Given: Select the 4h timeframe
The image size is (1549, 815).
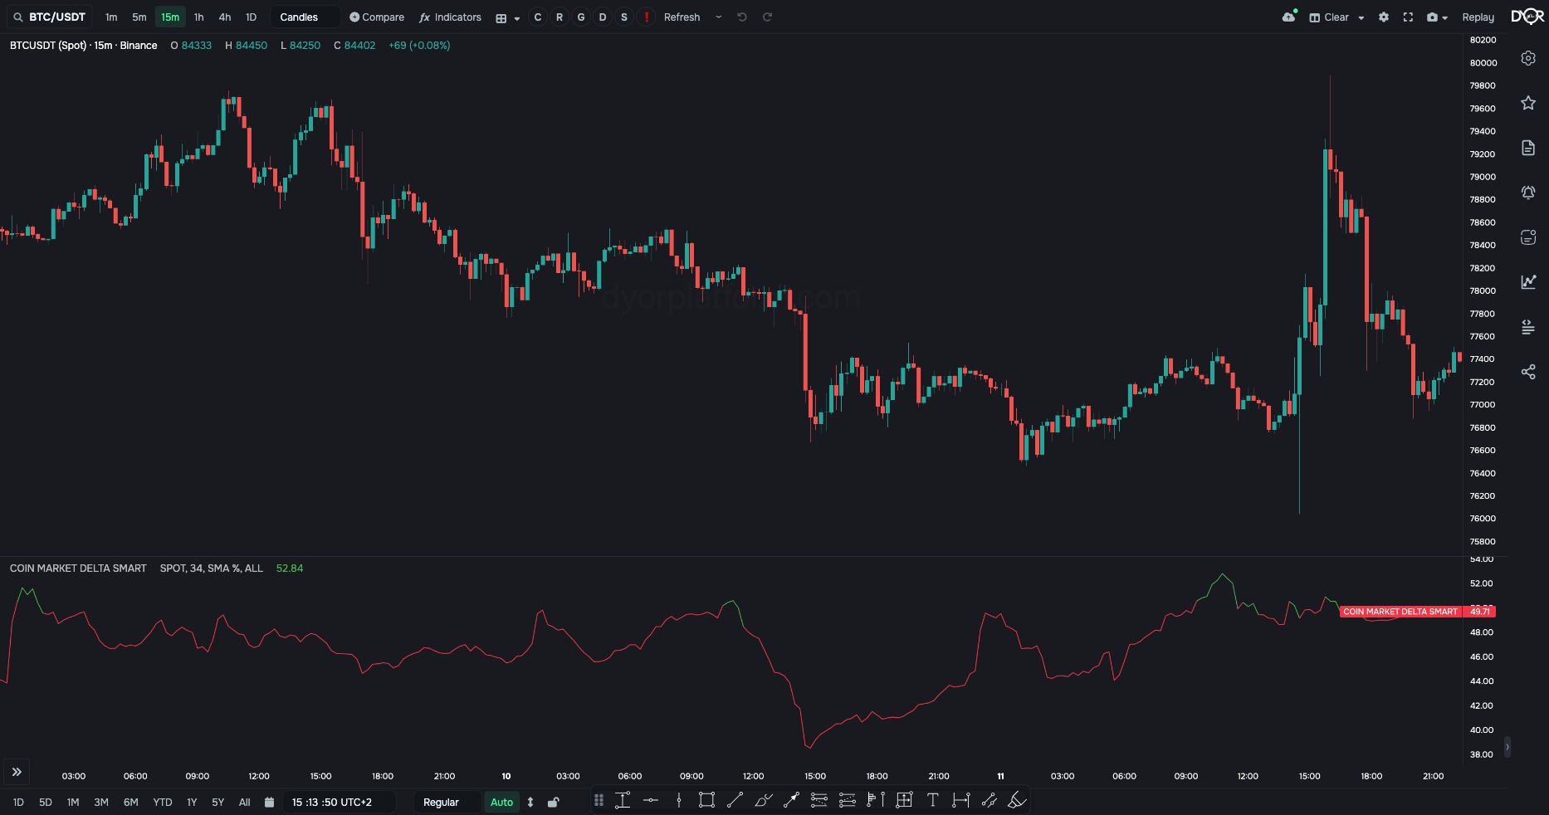Looking at the screenshot, I should coord(225,17).
